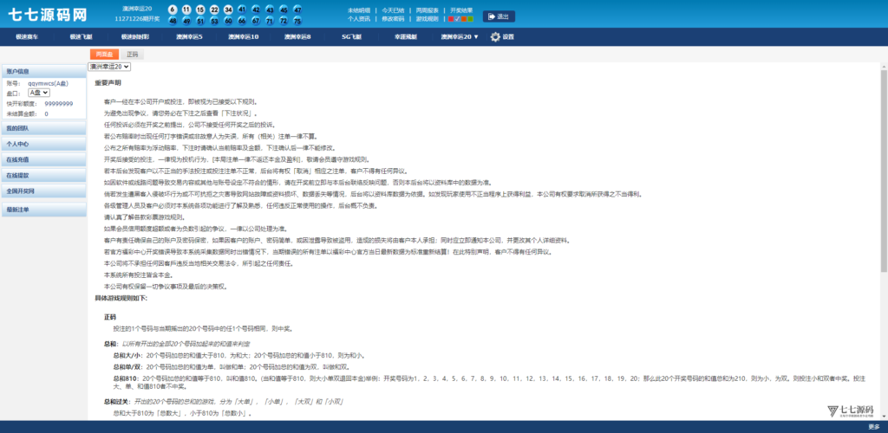
Task: Expand the 我的团队 sidebar section
Action: (43, 129)
